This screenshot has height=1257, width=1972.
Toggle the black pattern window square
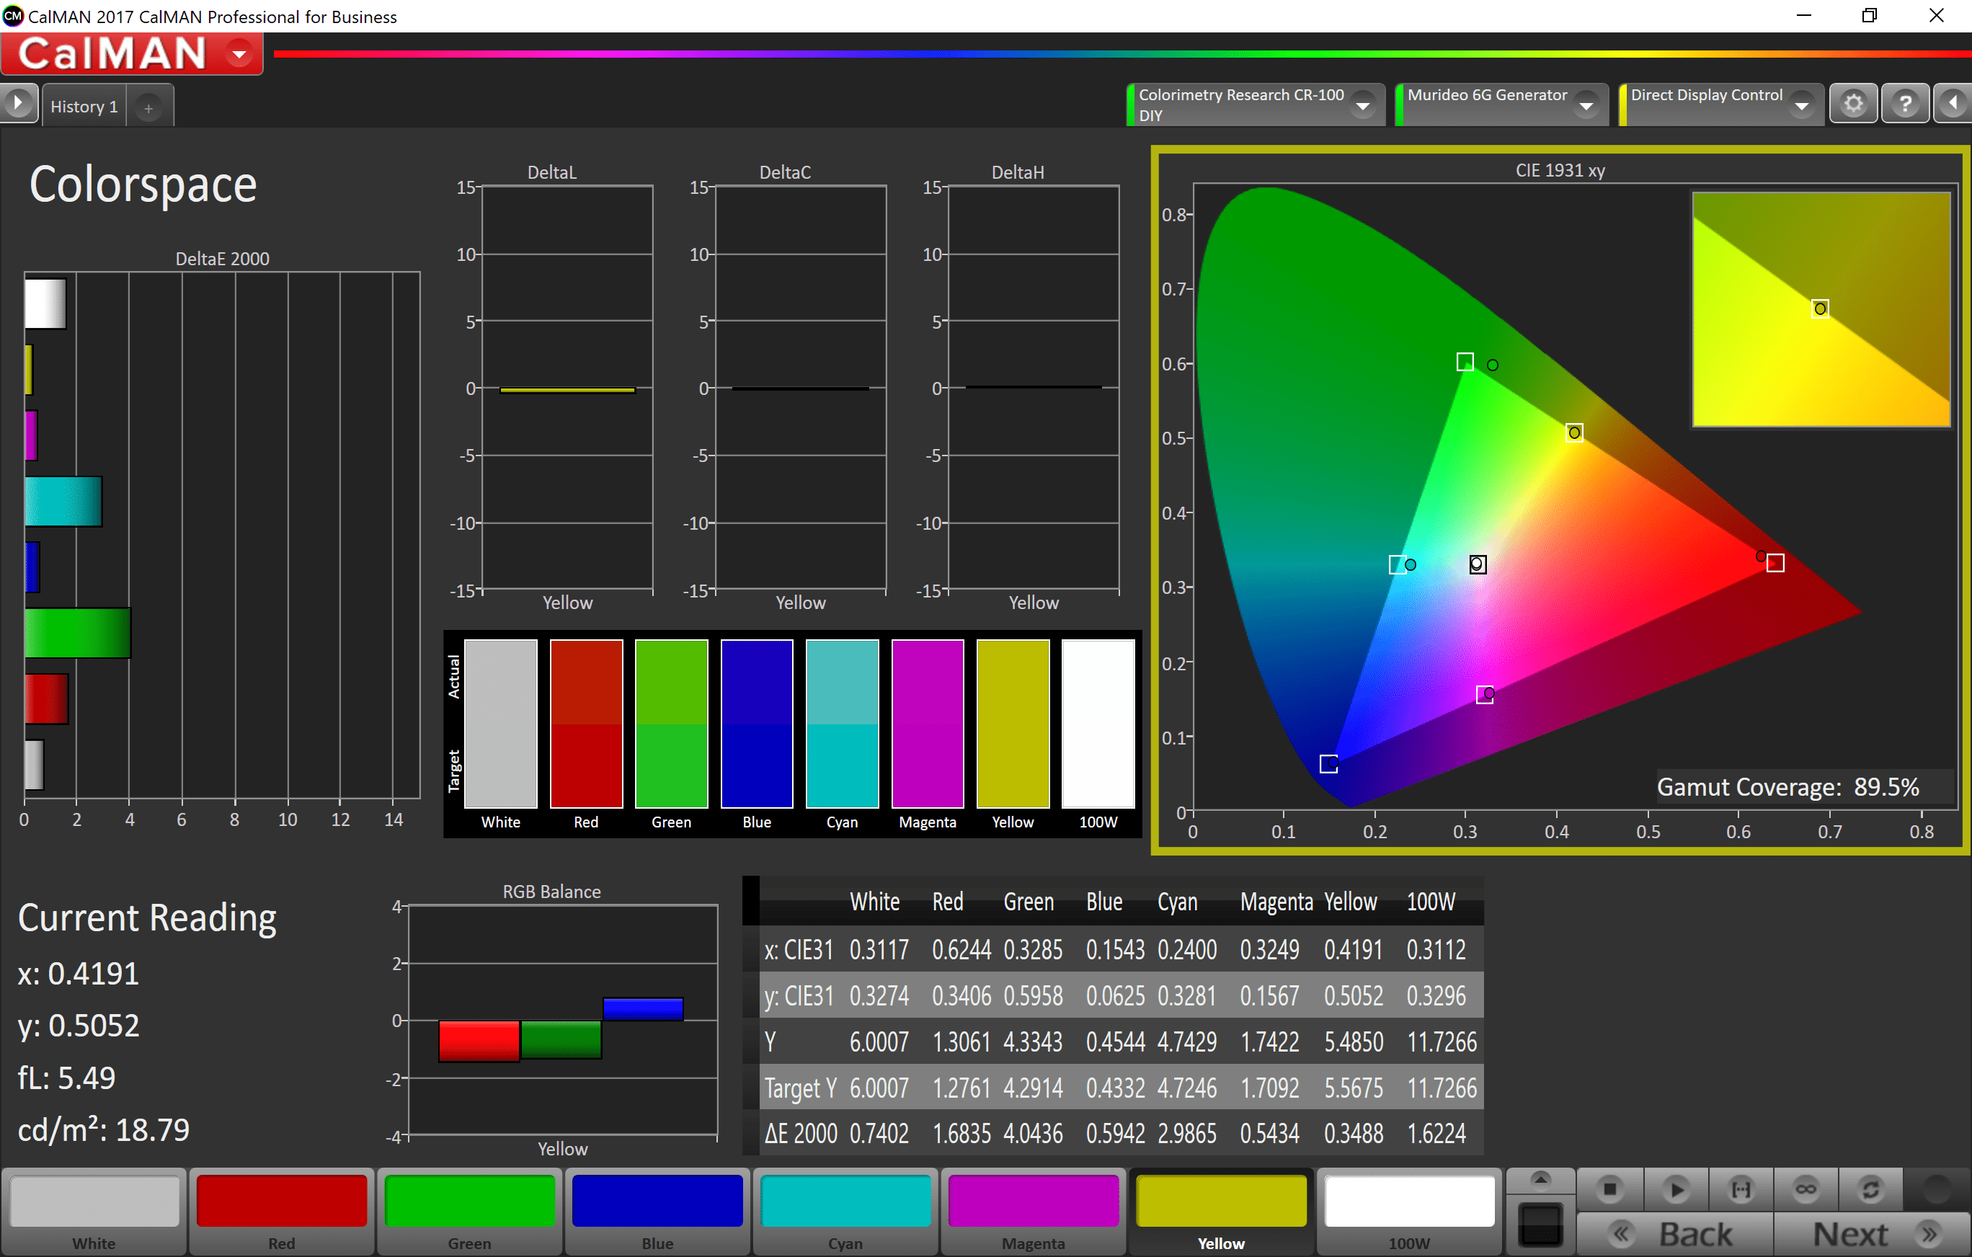coord(1540,1225)
